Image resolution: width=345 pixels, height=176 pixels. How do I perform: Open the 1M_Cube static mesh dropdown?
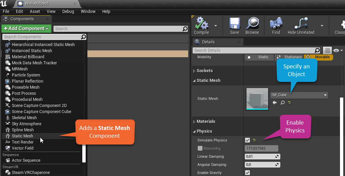pos(299,95)
